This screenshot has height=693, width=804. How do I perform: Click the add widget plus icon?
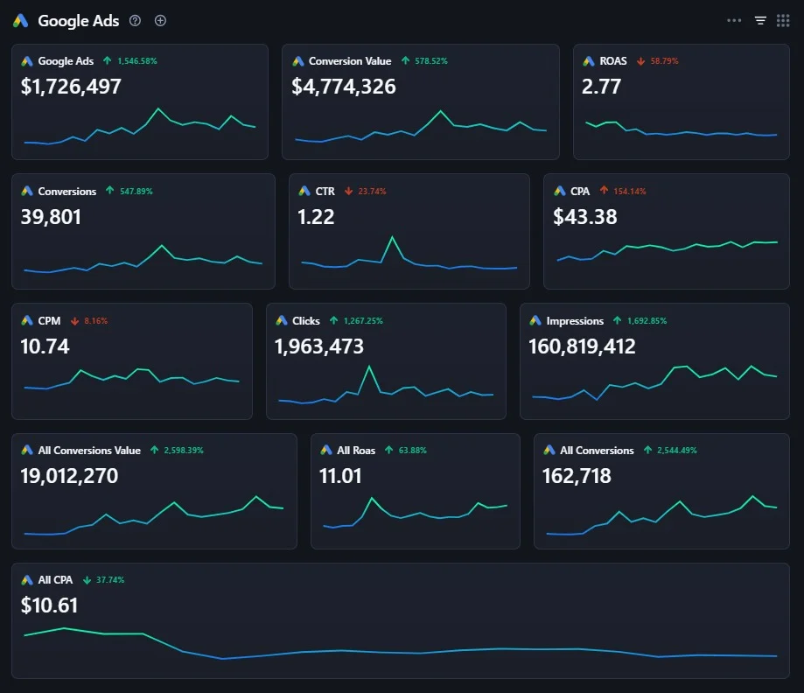(160, 20)
